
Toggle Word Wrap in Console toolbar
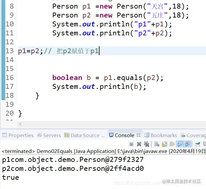coord(172,144)
